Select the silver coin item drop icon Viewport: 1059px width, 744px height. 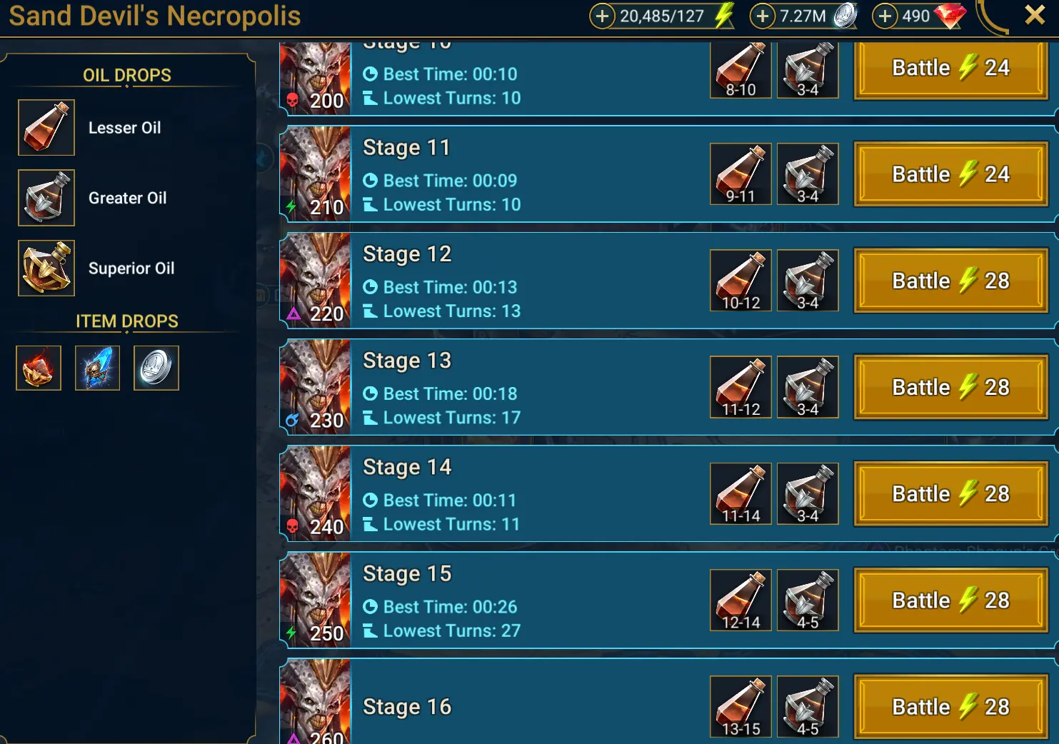[156, 368]
